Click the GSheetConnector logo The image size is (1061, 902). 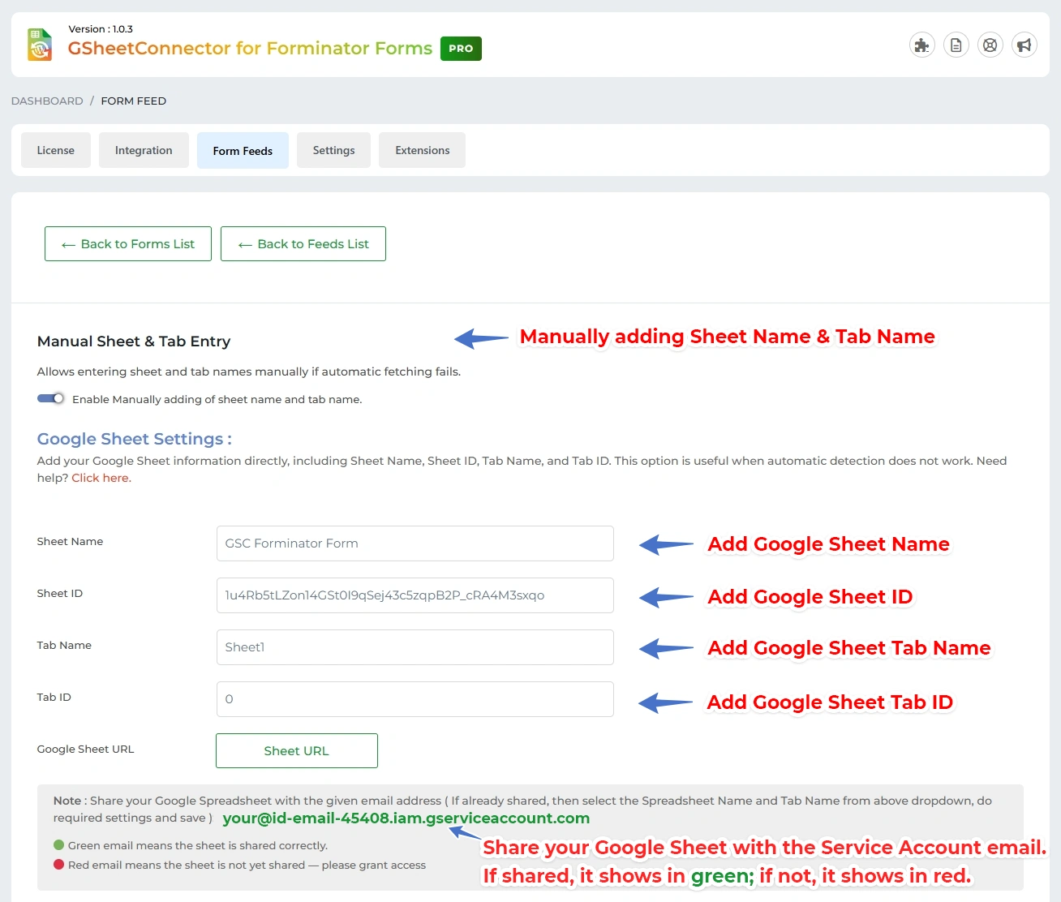coord(38,44)
